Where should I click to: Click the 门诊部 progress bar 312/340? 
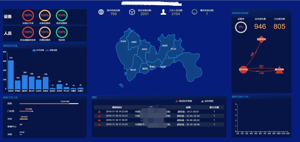26,111
